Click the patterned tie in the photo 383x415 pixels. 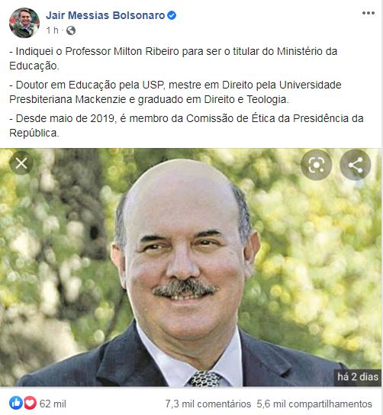coord(204,379)
